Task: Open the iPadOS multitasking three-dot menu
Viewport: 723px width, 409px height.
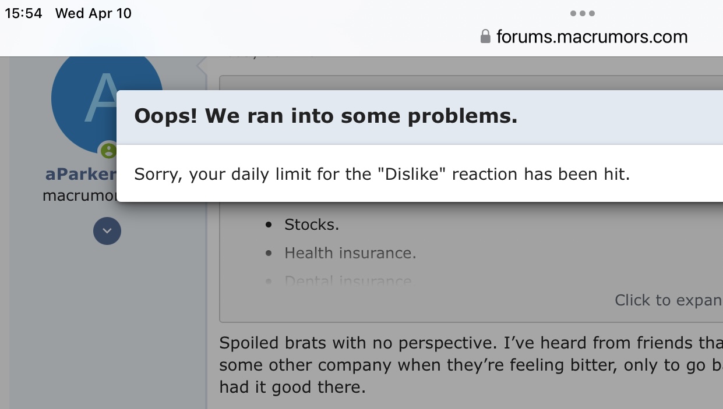Action: click(582, 13)
